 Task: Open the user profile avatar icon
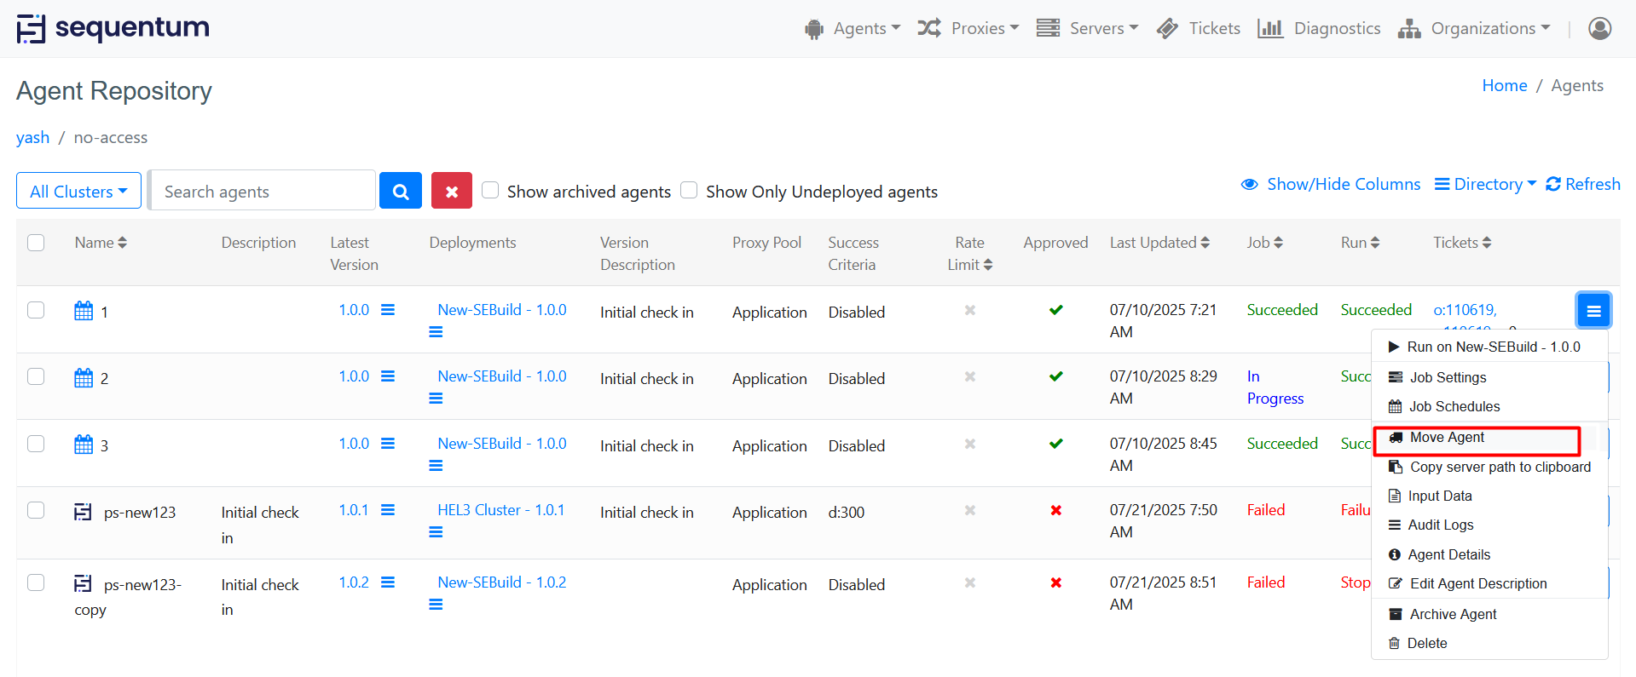pyautogui.click(x=1599, y=28)
